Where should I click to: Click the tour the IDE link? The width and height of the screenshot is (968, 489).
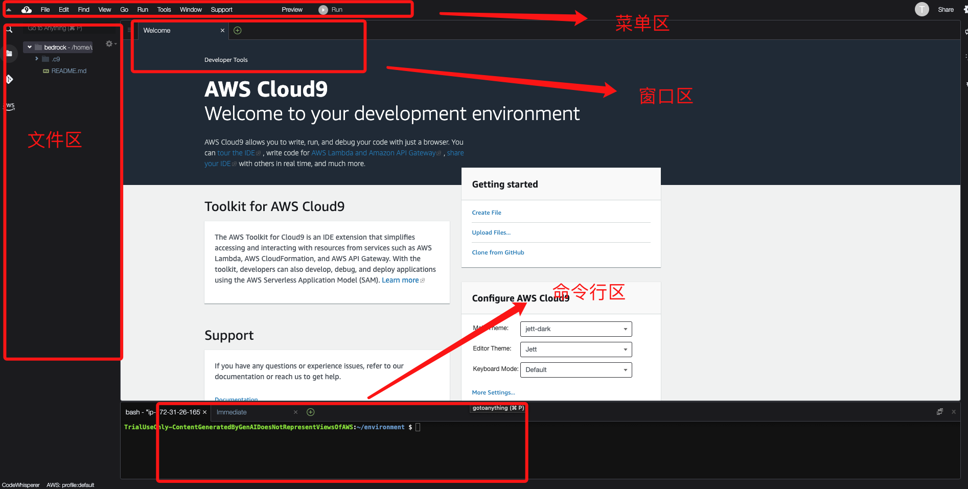[x=236, y=153]
